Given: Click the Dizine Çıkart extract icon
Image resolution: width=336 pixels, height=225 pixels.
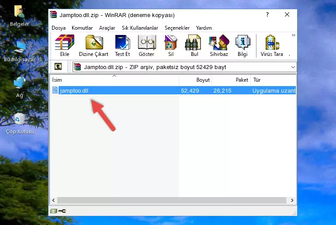Looking at the screenshot, I should tap(94, 45).
